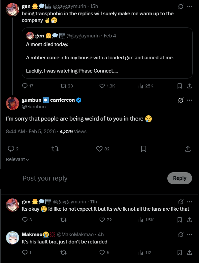Expand the Relevant replies sort dropdown

[17, 159]
